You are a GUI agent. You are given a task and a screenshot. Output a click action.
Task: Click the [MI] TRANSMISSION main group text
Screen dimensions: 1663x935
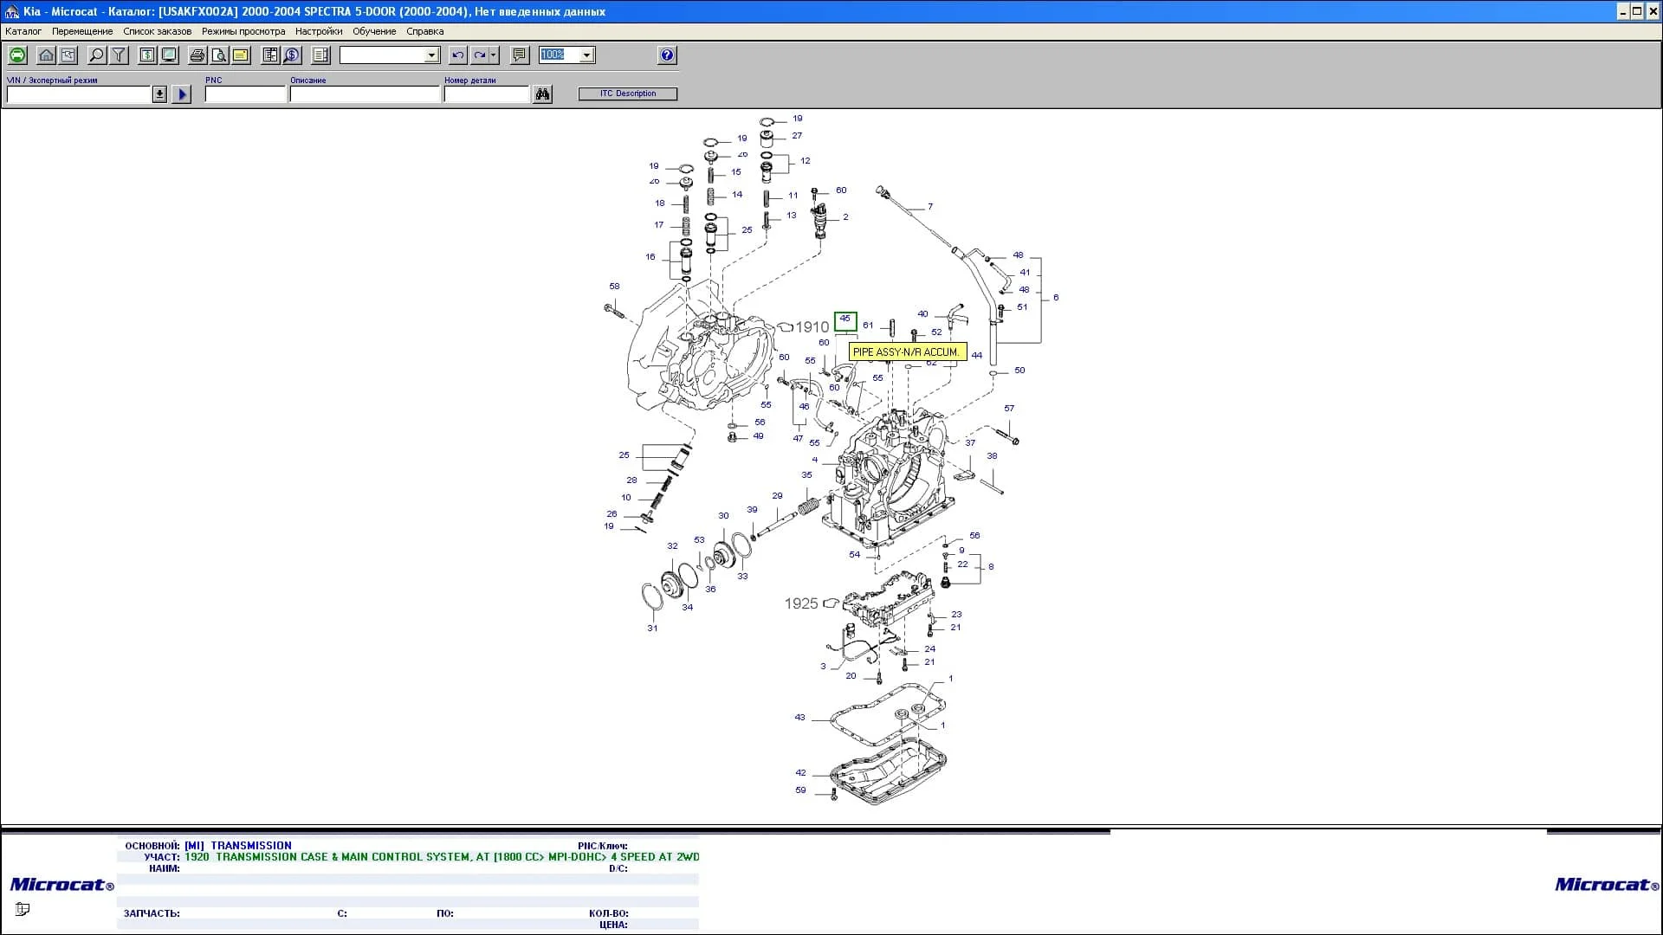[238, 846]
